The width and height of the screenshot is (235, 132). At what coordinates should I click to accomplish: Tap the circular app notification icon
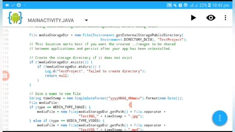[19, 5]
